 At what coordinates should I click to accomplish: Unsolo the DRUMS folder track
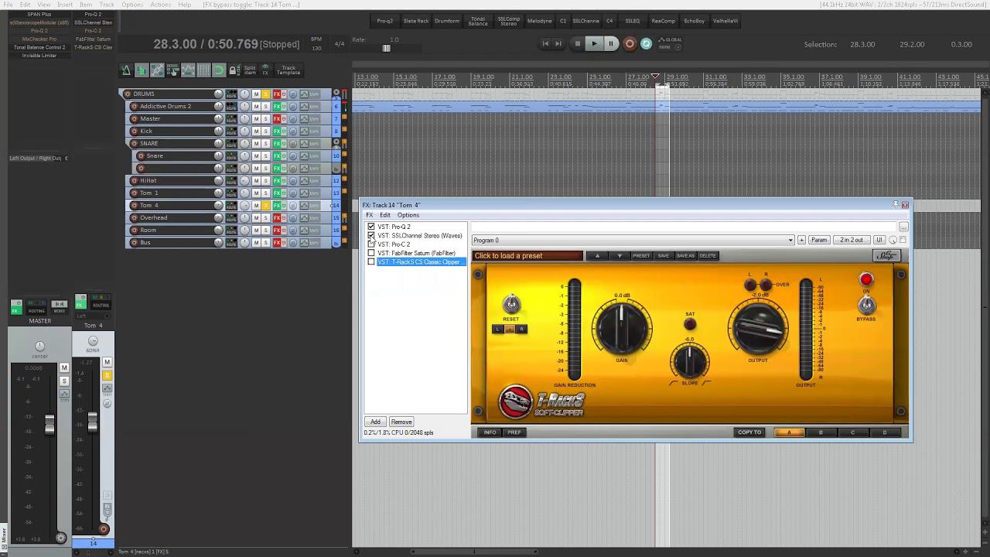click(265, 94)
